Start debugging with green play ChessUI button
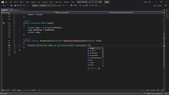Viewport: 169px width, 95px height. pyautogui.click(x=58, y=6)
